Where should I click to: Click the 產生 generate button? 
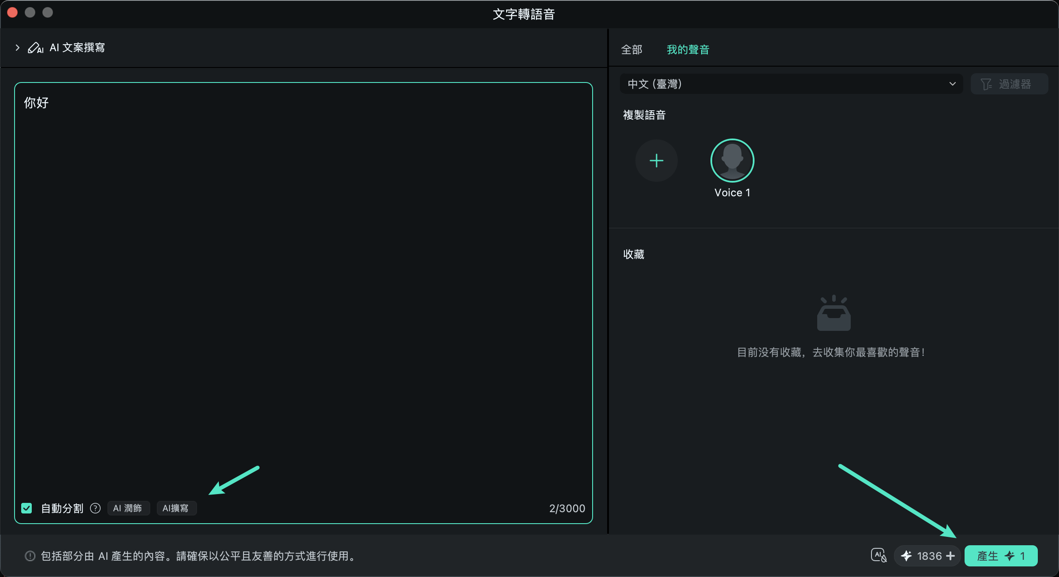click(x=1001, y=556)
